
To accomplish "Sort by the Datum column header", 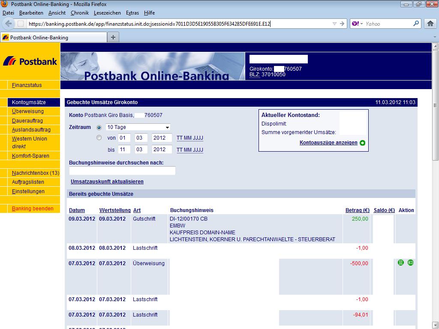I will pos(77,210).
